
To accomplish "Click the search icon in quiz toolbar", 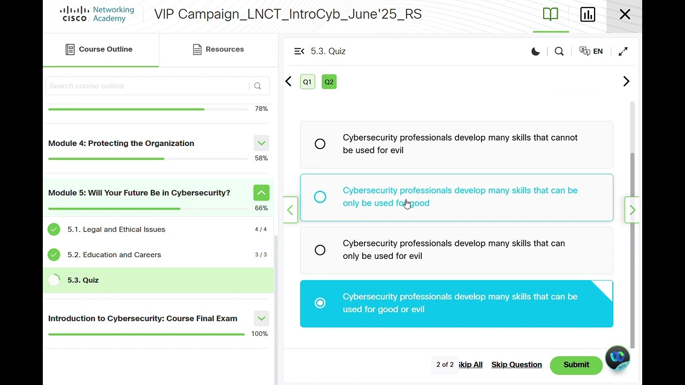I will tap(559, 51).
